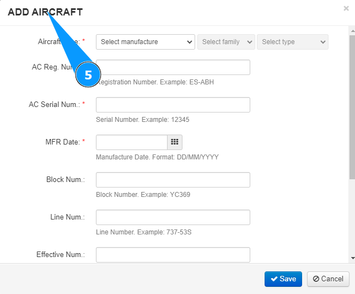Image resolution: width=355 pixels, height=294 pixels.
Task: Click into the AC Serial Num. field
Action: 173,105
